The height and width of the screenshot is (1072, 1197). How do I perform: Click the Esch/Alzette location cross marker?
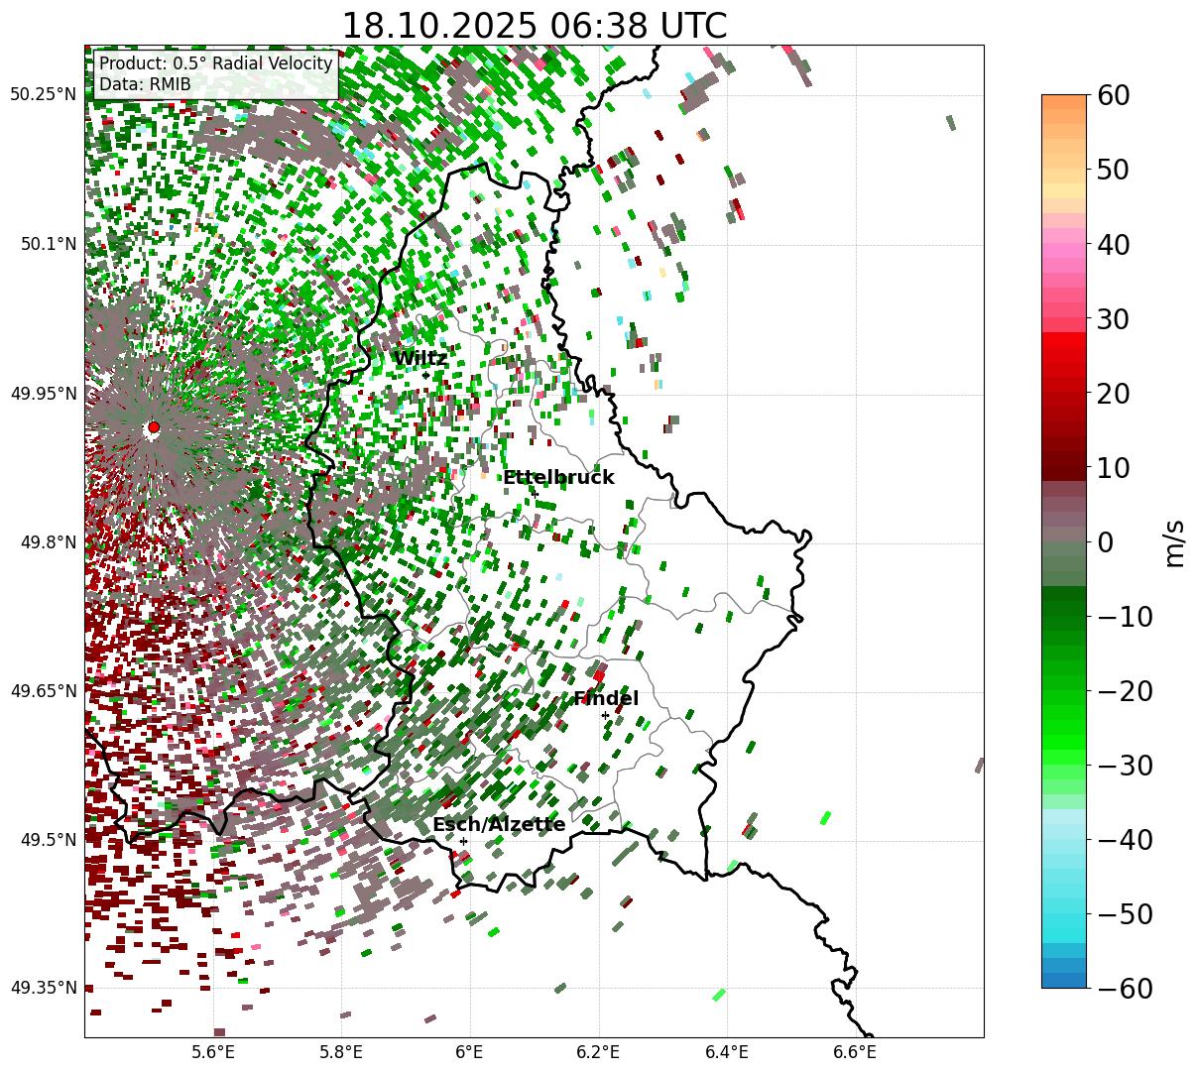463,841
